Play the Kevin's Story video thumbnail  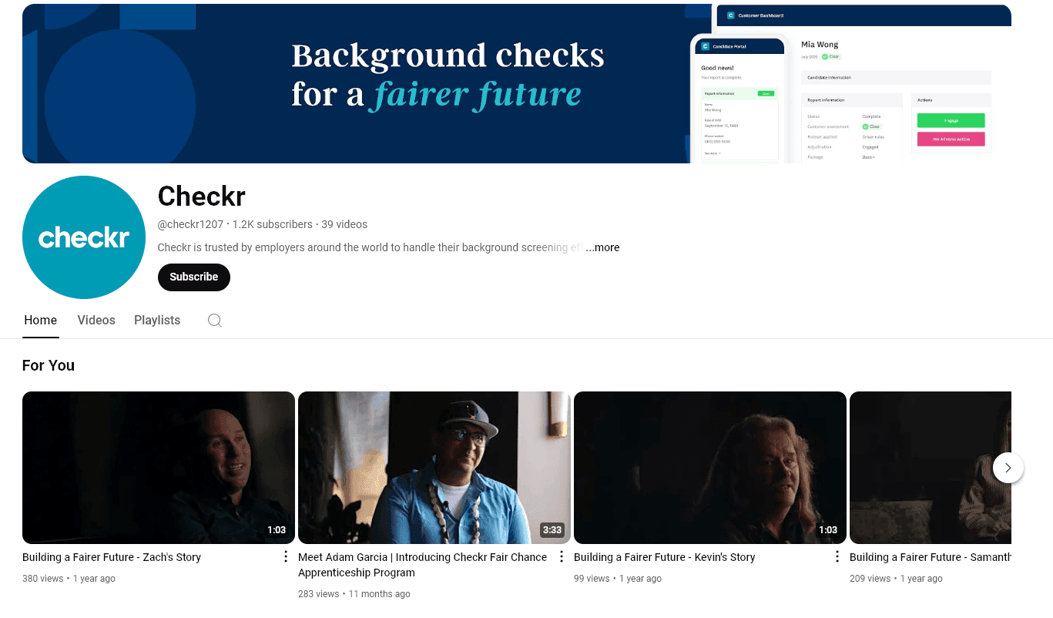(x=710, y=468)
